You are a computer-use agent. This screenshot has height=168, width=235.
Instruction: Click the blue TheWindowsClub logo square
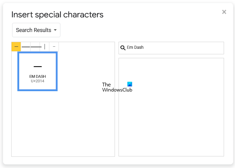pos(130,84)
